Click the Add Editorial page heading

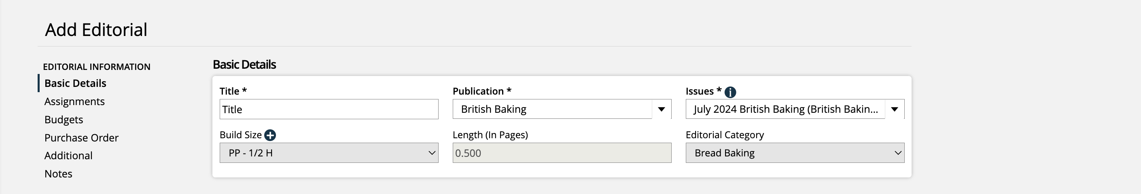tap(96, 30)
